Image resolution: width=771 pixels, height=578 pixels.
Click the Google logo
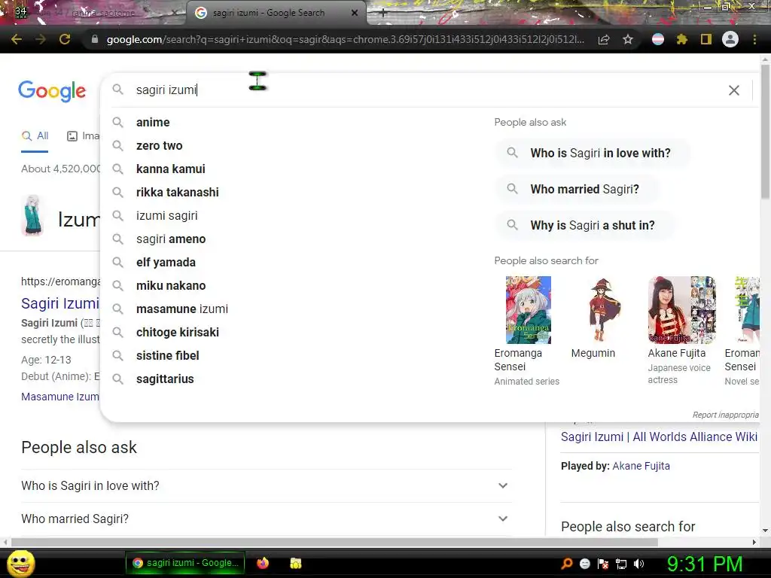(52, 91)
